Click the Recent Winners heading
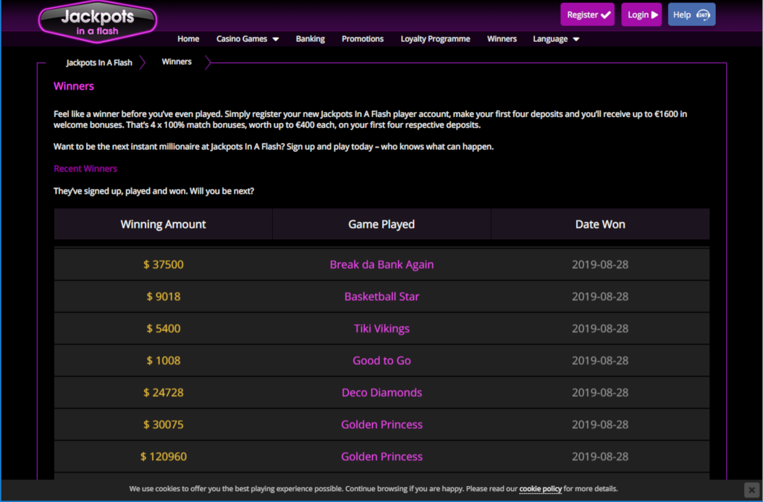The image size is (763, 502). pos(85,169)
